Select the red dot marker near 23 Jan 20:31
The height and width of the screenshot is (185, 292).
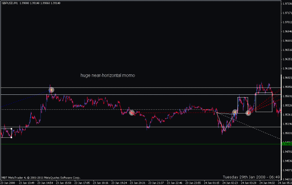132,113
